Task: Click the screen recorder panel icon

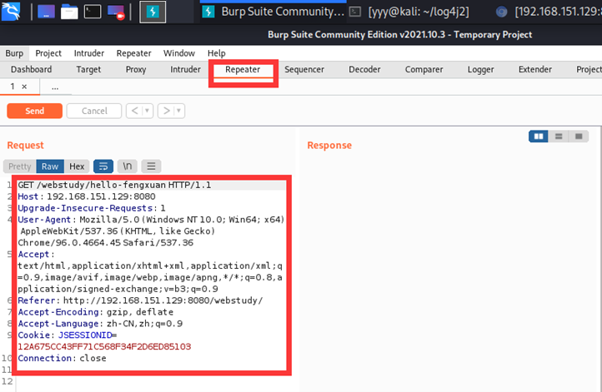Action: (116, 12)
